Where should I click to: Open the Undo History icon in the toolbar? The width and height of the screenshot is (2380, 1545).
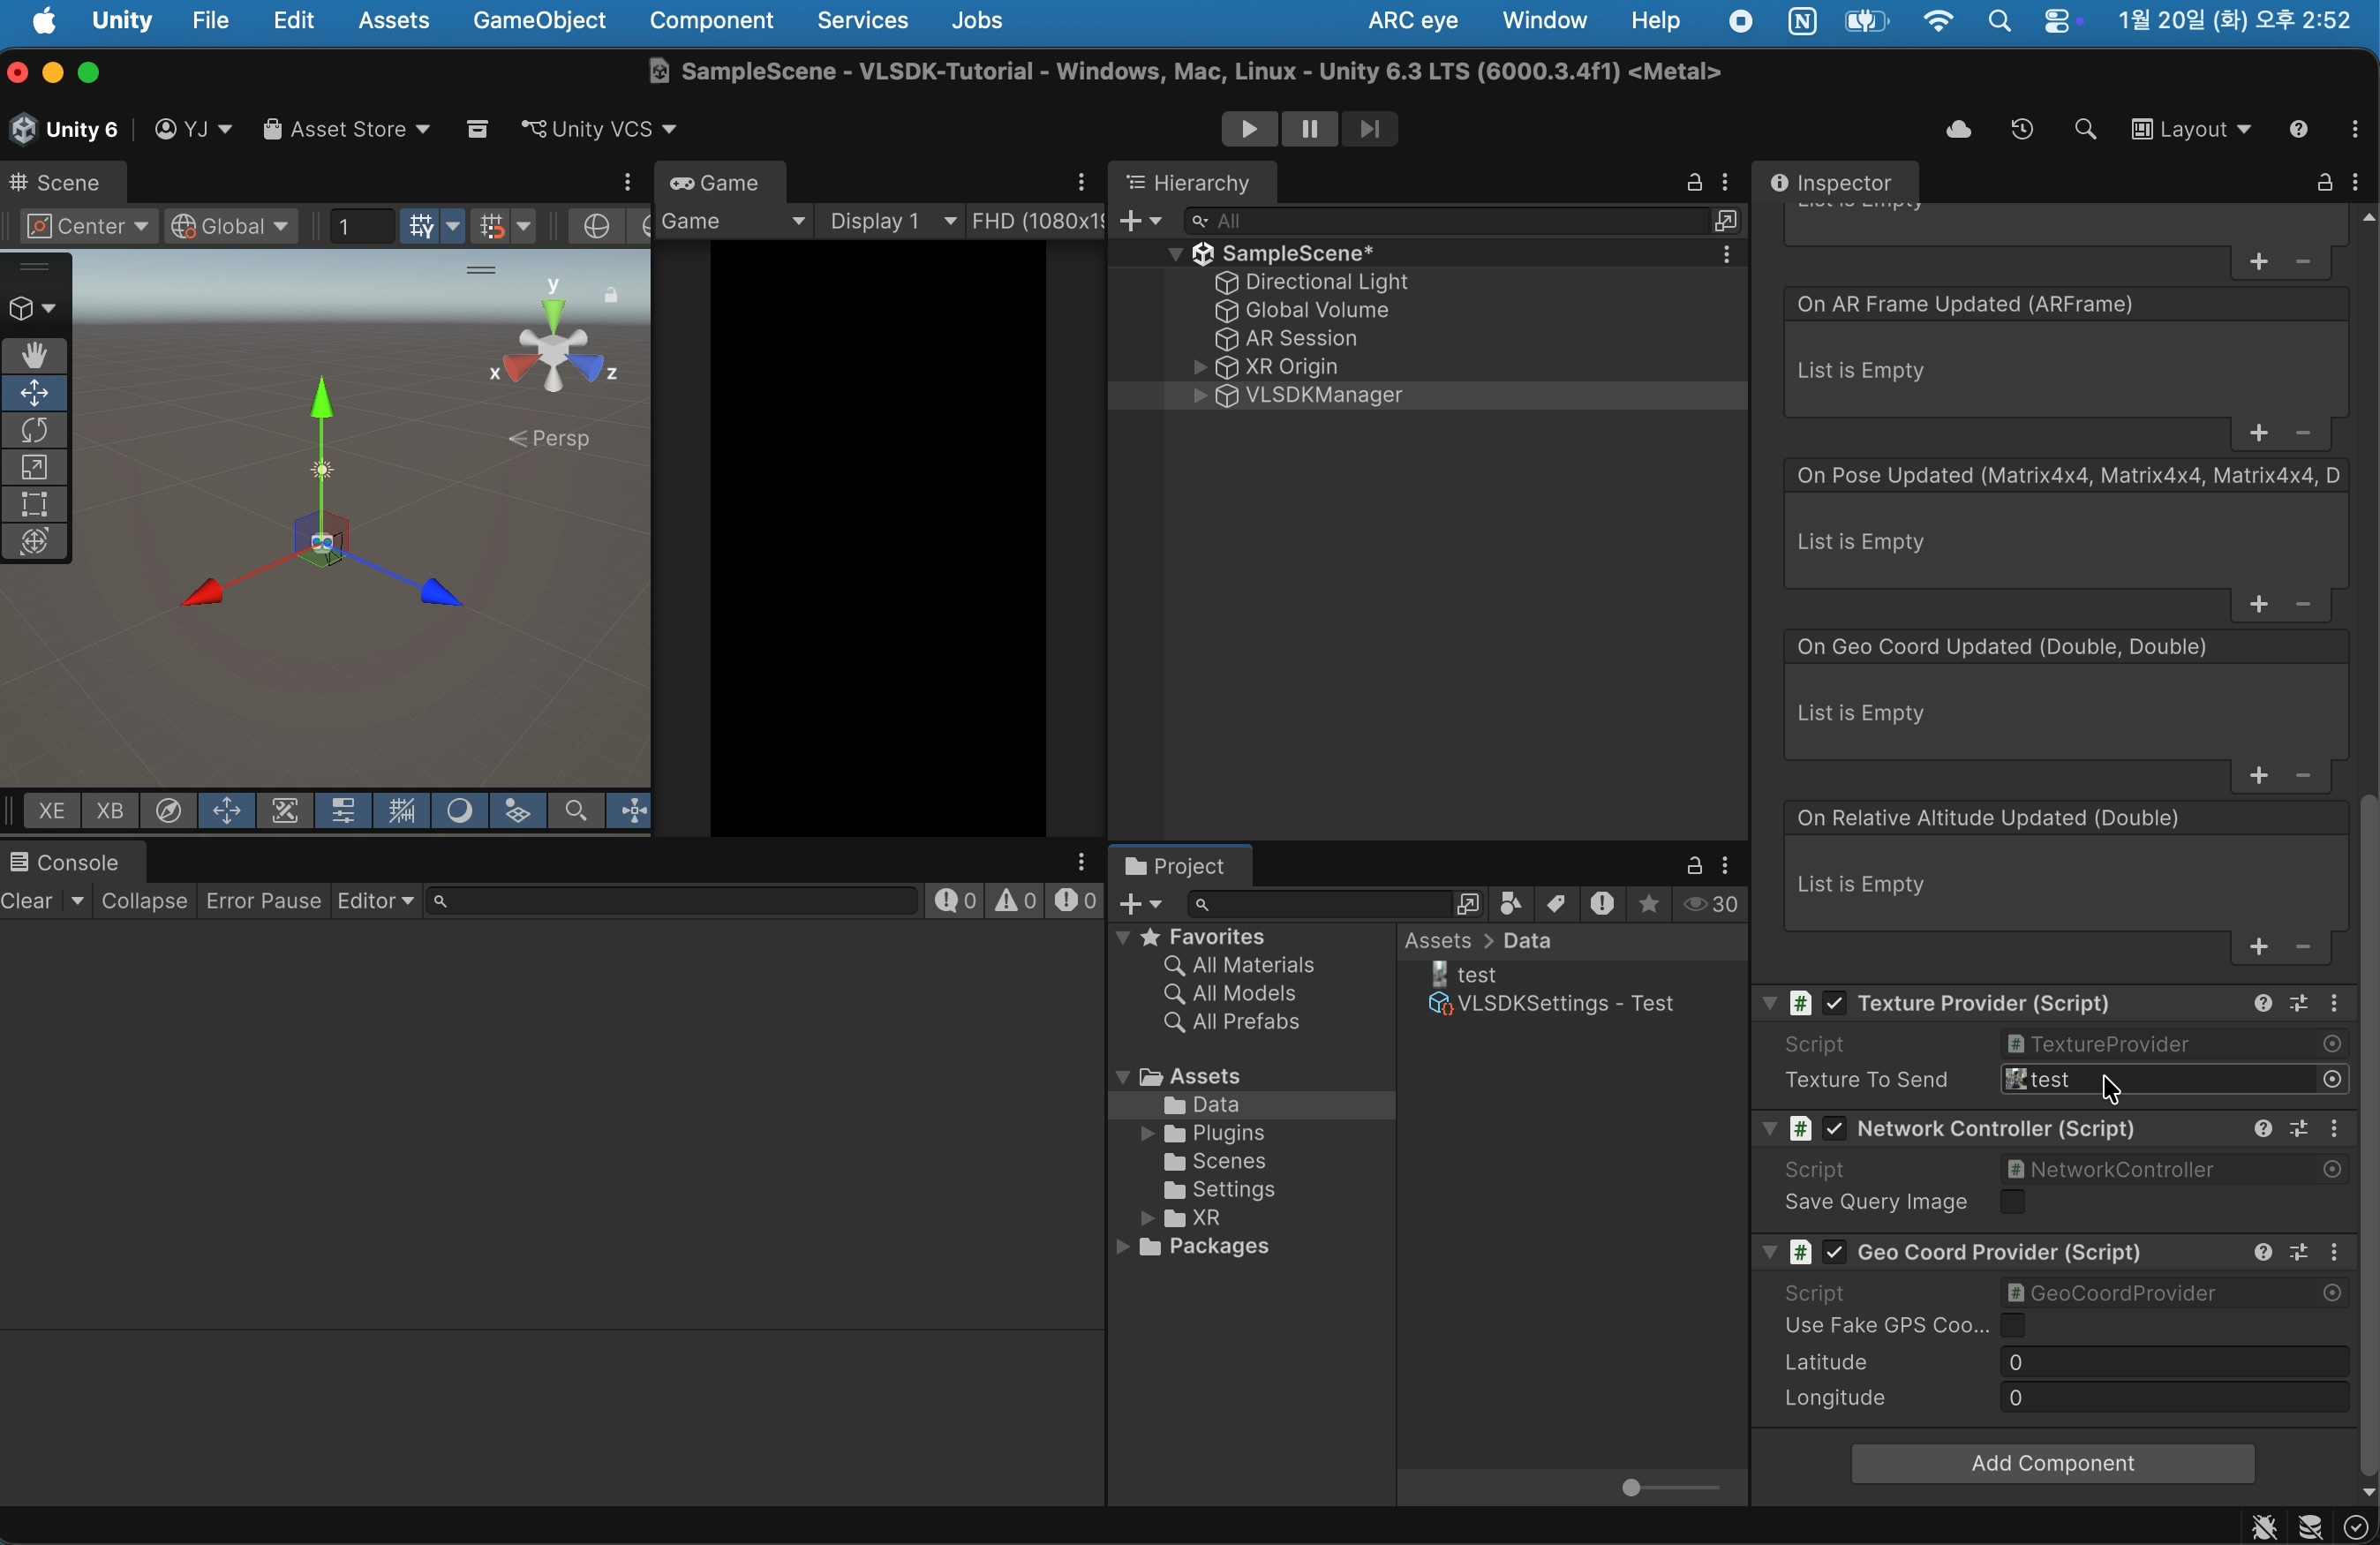tap(2021, 130)
